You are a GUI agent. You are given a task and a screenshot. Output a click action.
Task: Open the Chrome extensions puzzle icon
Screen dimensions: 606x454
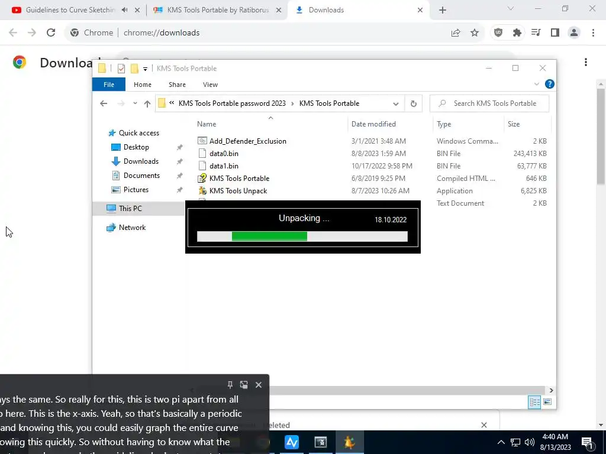pyautogui.click(x=517, y=33)
